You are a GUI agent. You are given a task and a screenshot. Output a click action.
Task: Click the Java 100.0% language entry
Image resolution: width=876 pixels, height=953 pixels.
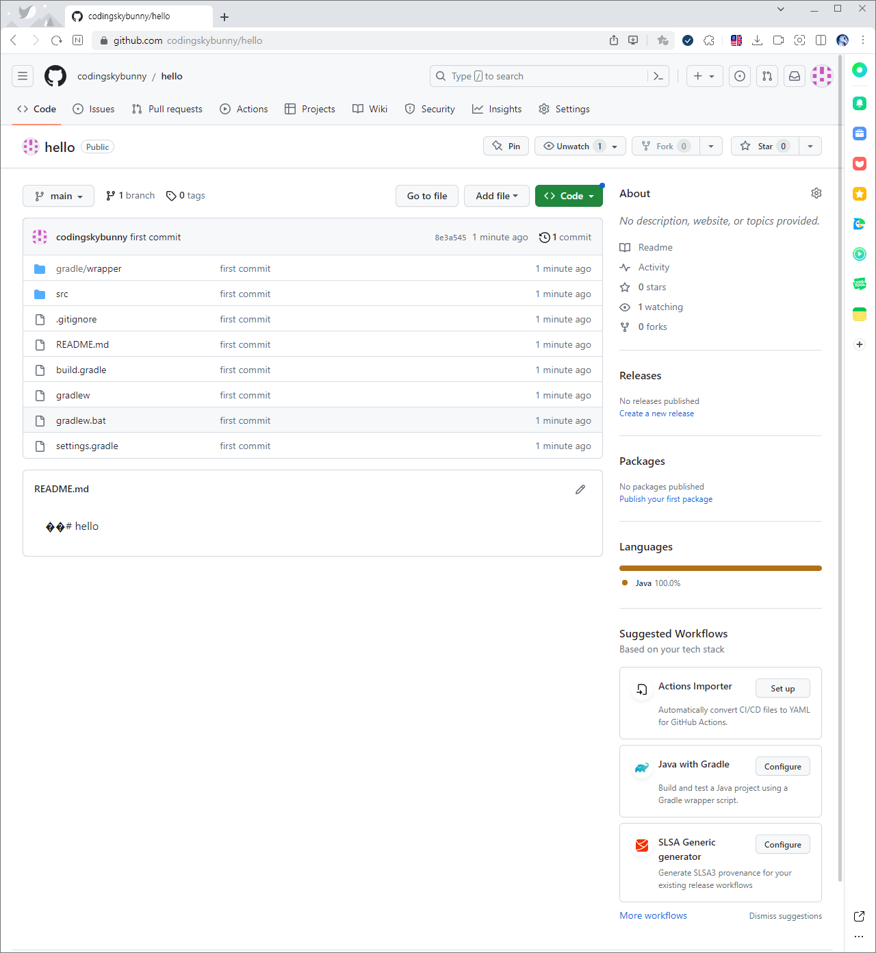[x=651, y=583]
